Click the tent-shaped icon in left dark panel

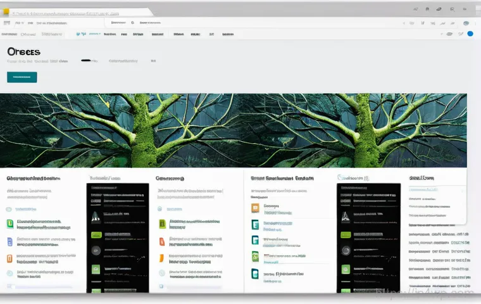pos(96,217)
